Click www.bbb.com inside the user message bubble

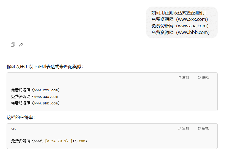[x=193, y=33]
